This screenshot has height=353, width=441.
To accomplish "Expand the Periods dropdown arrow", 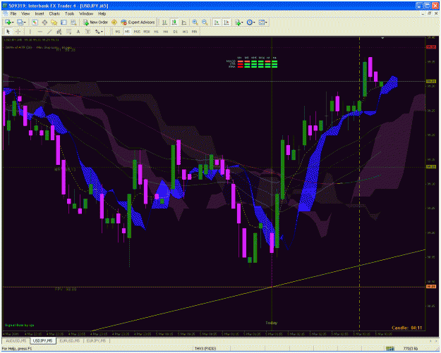I will (254, 23).
